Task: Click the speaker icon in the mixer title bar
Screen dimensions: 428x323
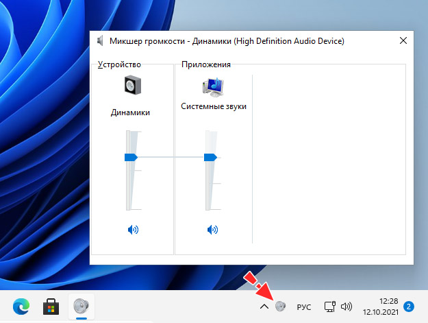Action: [100, 40]
